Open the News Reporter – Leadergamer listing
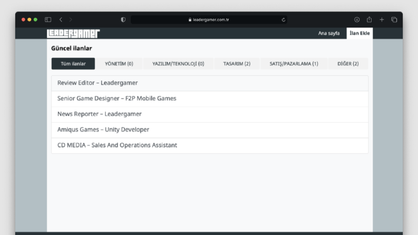 (x=210, y=114)
